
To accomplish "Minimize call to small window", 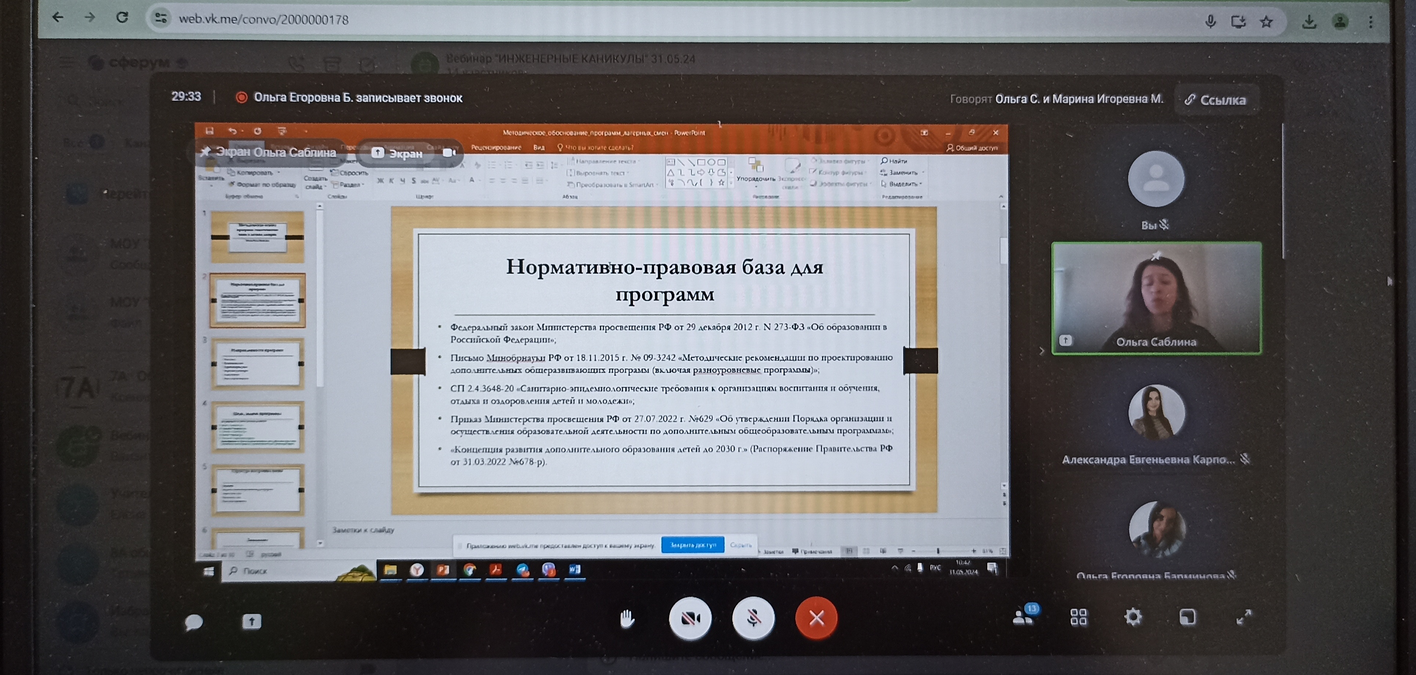I will (x=1187, y=617).
